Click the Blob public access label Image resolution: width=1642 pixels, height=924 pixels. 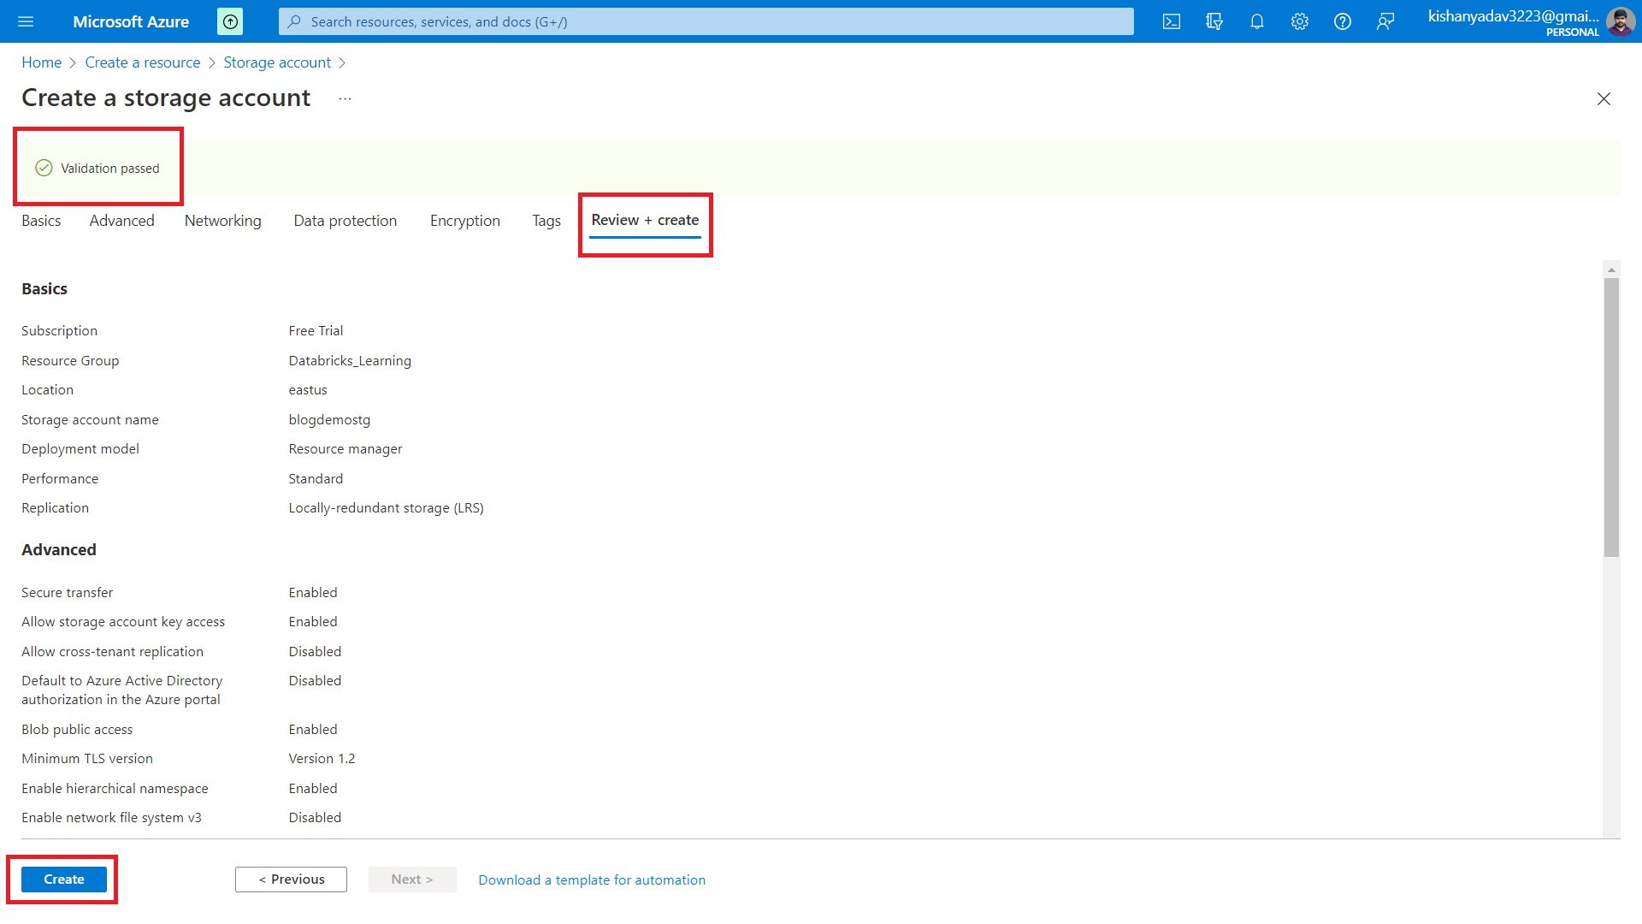(x=77, y=730)
